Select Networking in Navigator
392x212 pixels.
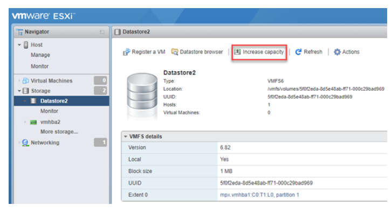45,142
